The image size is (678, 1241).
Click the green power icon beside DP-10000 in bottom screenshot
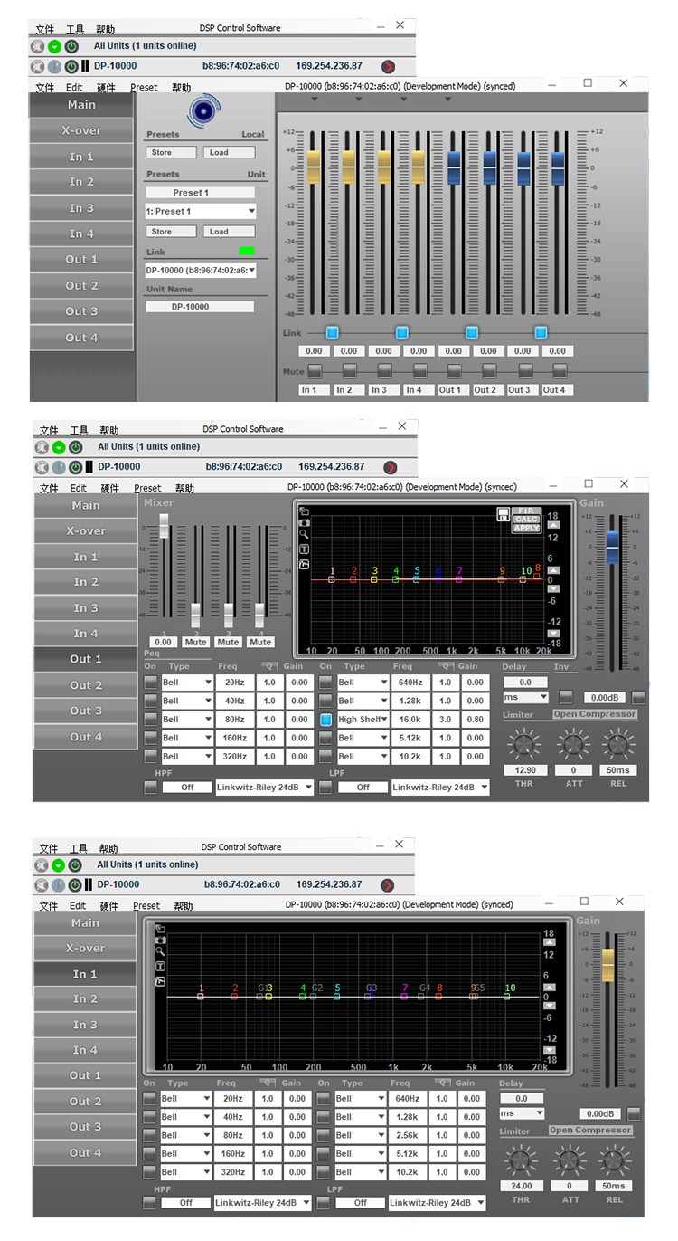click(75, 884)
